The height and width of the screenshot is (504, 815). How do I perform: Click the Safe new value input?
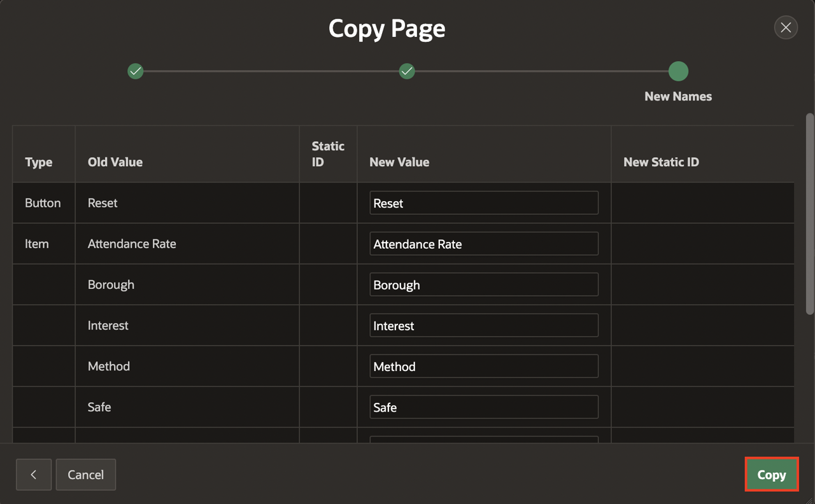(x=484, y=407)
